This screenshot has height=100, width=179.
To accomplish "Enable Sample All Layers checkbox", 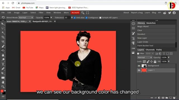I will point(100,18).
